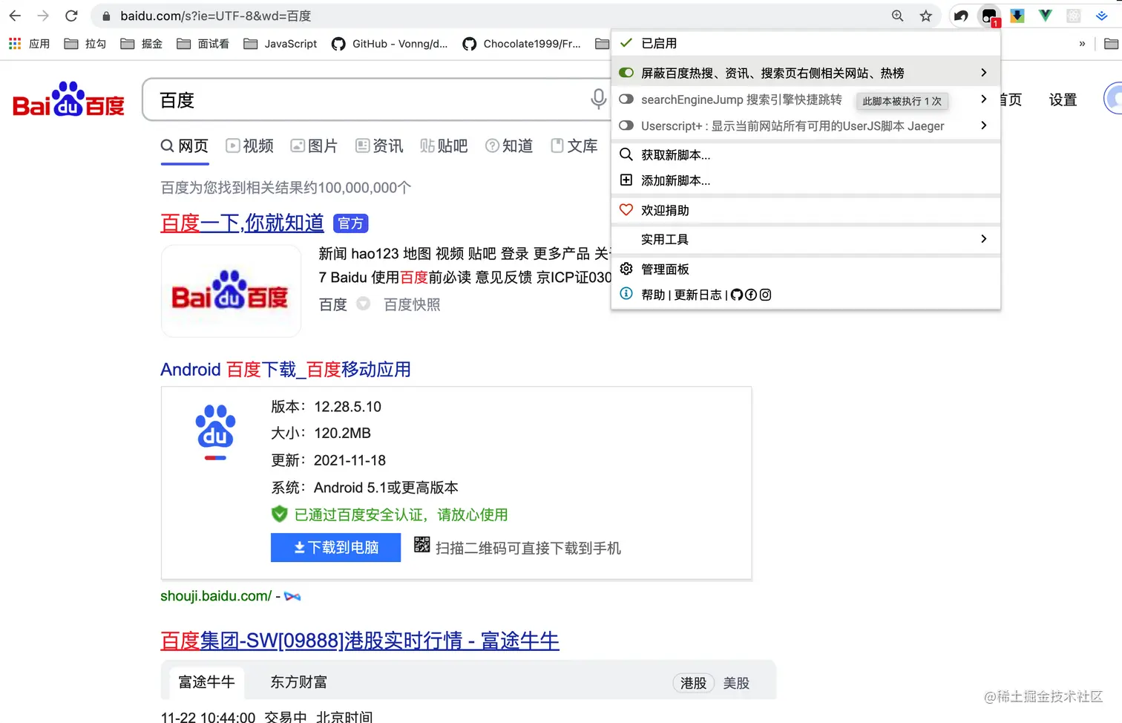Click the Baidu logo at top left
Screen dimensions: 1122x723
[68, 99]
